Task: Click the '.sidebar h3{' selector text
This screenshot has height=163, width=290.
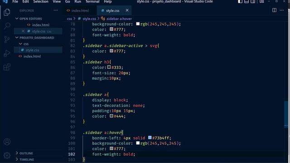Action: tap(97, 62)
